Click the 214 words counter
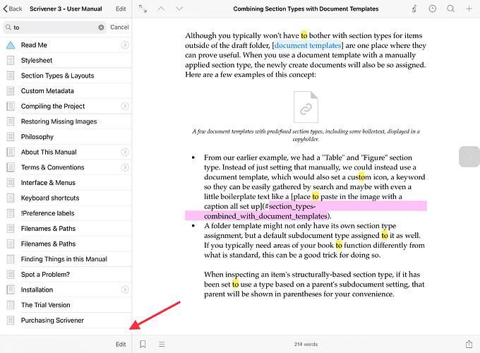480x353 pixels. tap(306, 345)
